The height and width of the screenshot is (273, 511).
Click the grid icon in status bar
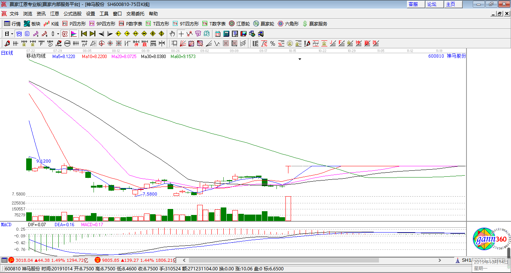pos(4,260)
